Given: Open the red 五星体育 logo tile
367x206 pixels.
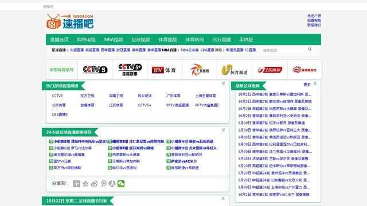Looking at the screenshot, I should click(270, 70).
